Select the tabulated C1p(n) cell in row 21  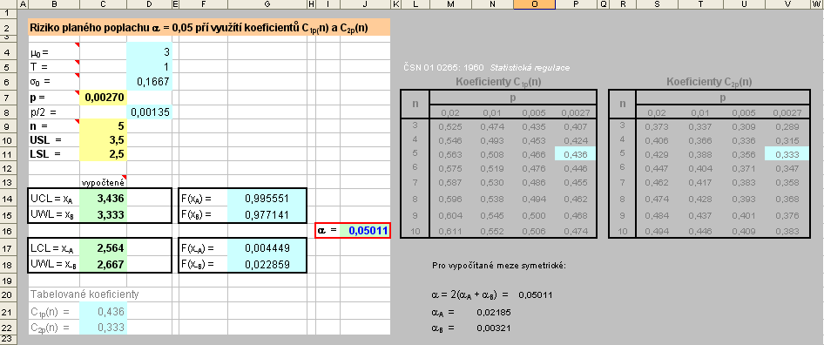pos(103,312)
